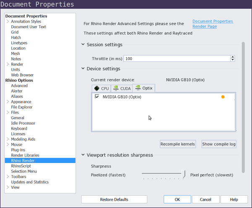Click the orange status dot for NVIDIA GB10

(x=223, y=97)
